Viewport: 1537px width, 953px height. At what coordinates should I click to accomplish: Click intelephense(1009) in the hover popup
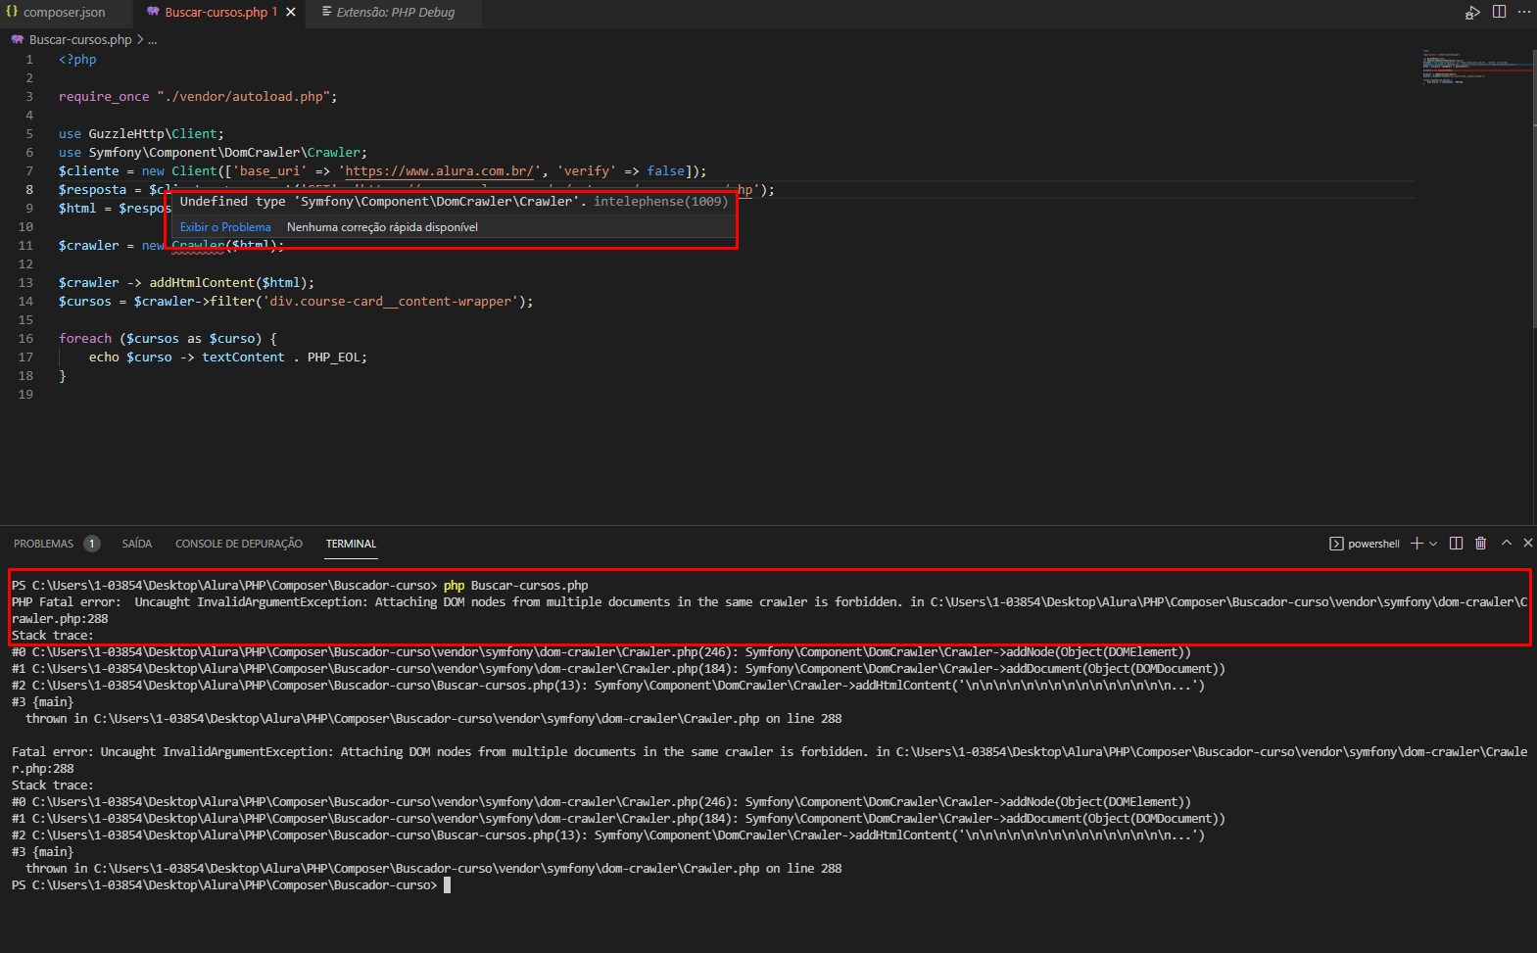tap(660, 202)
